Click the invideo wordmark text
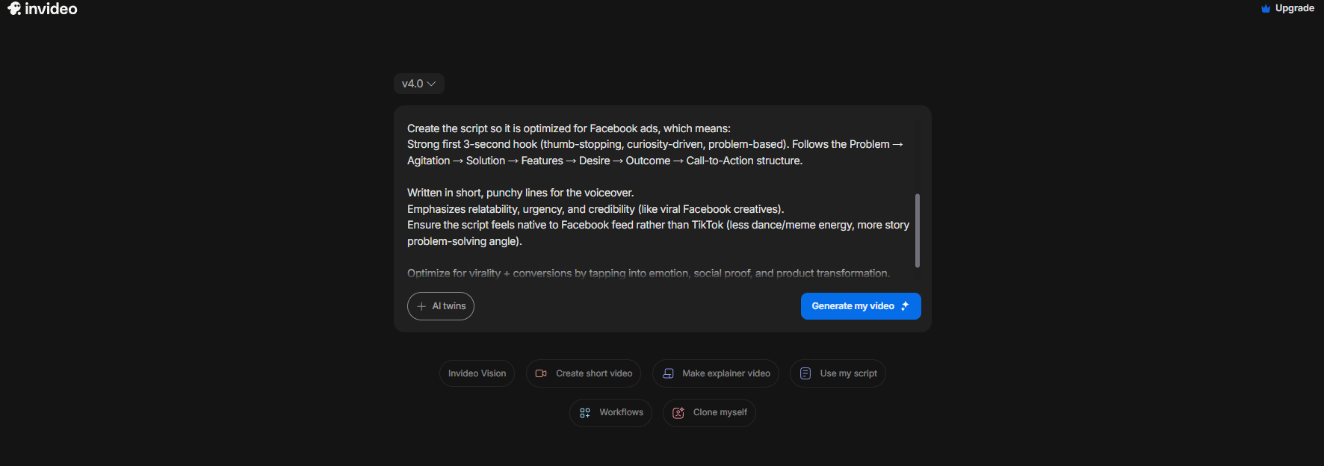The image size is (1324, 466). click(51, 9)
